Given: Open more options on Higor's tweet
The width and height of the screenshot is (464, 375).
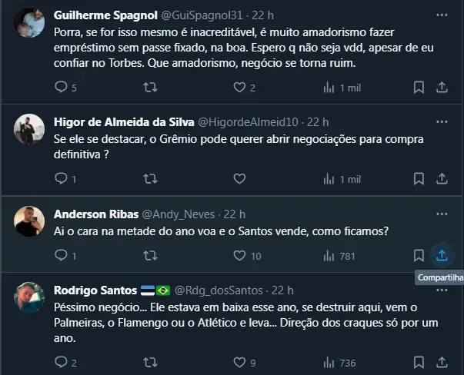Looking at the screenshot, I should click(x=442, y=121).
